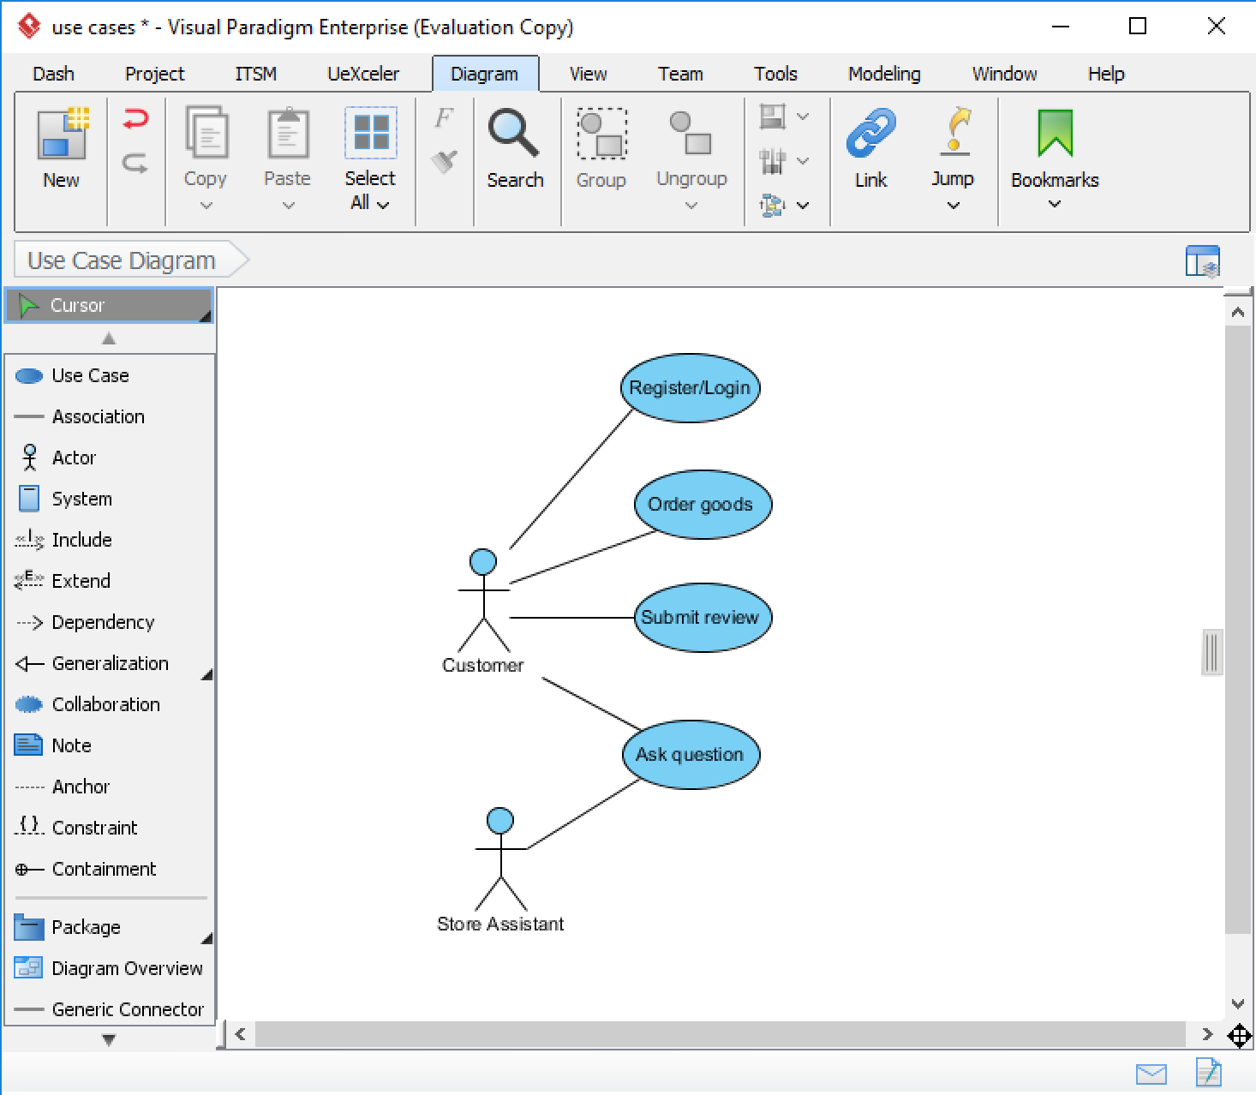Select the Actor tool in palette
This screenshot has height=1095, width=1256.
coord(73,458)
